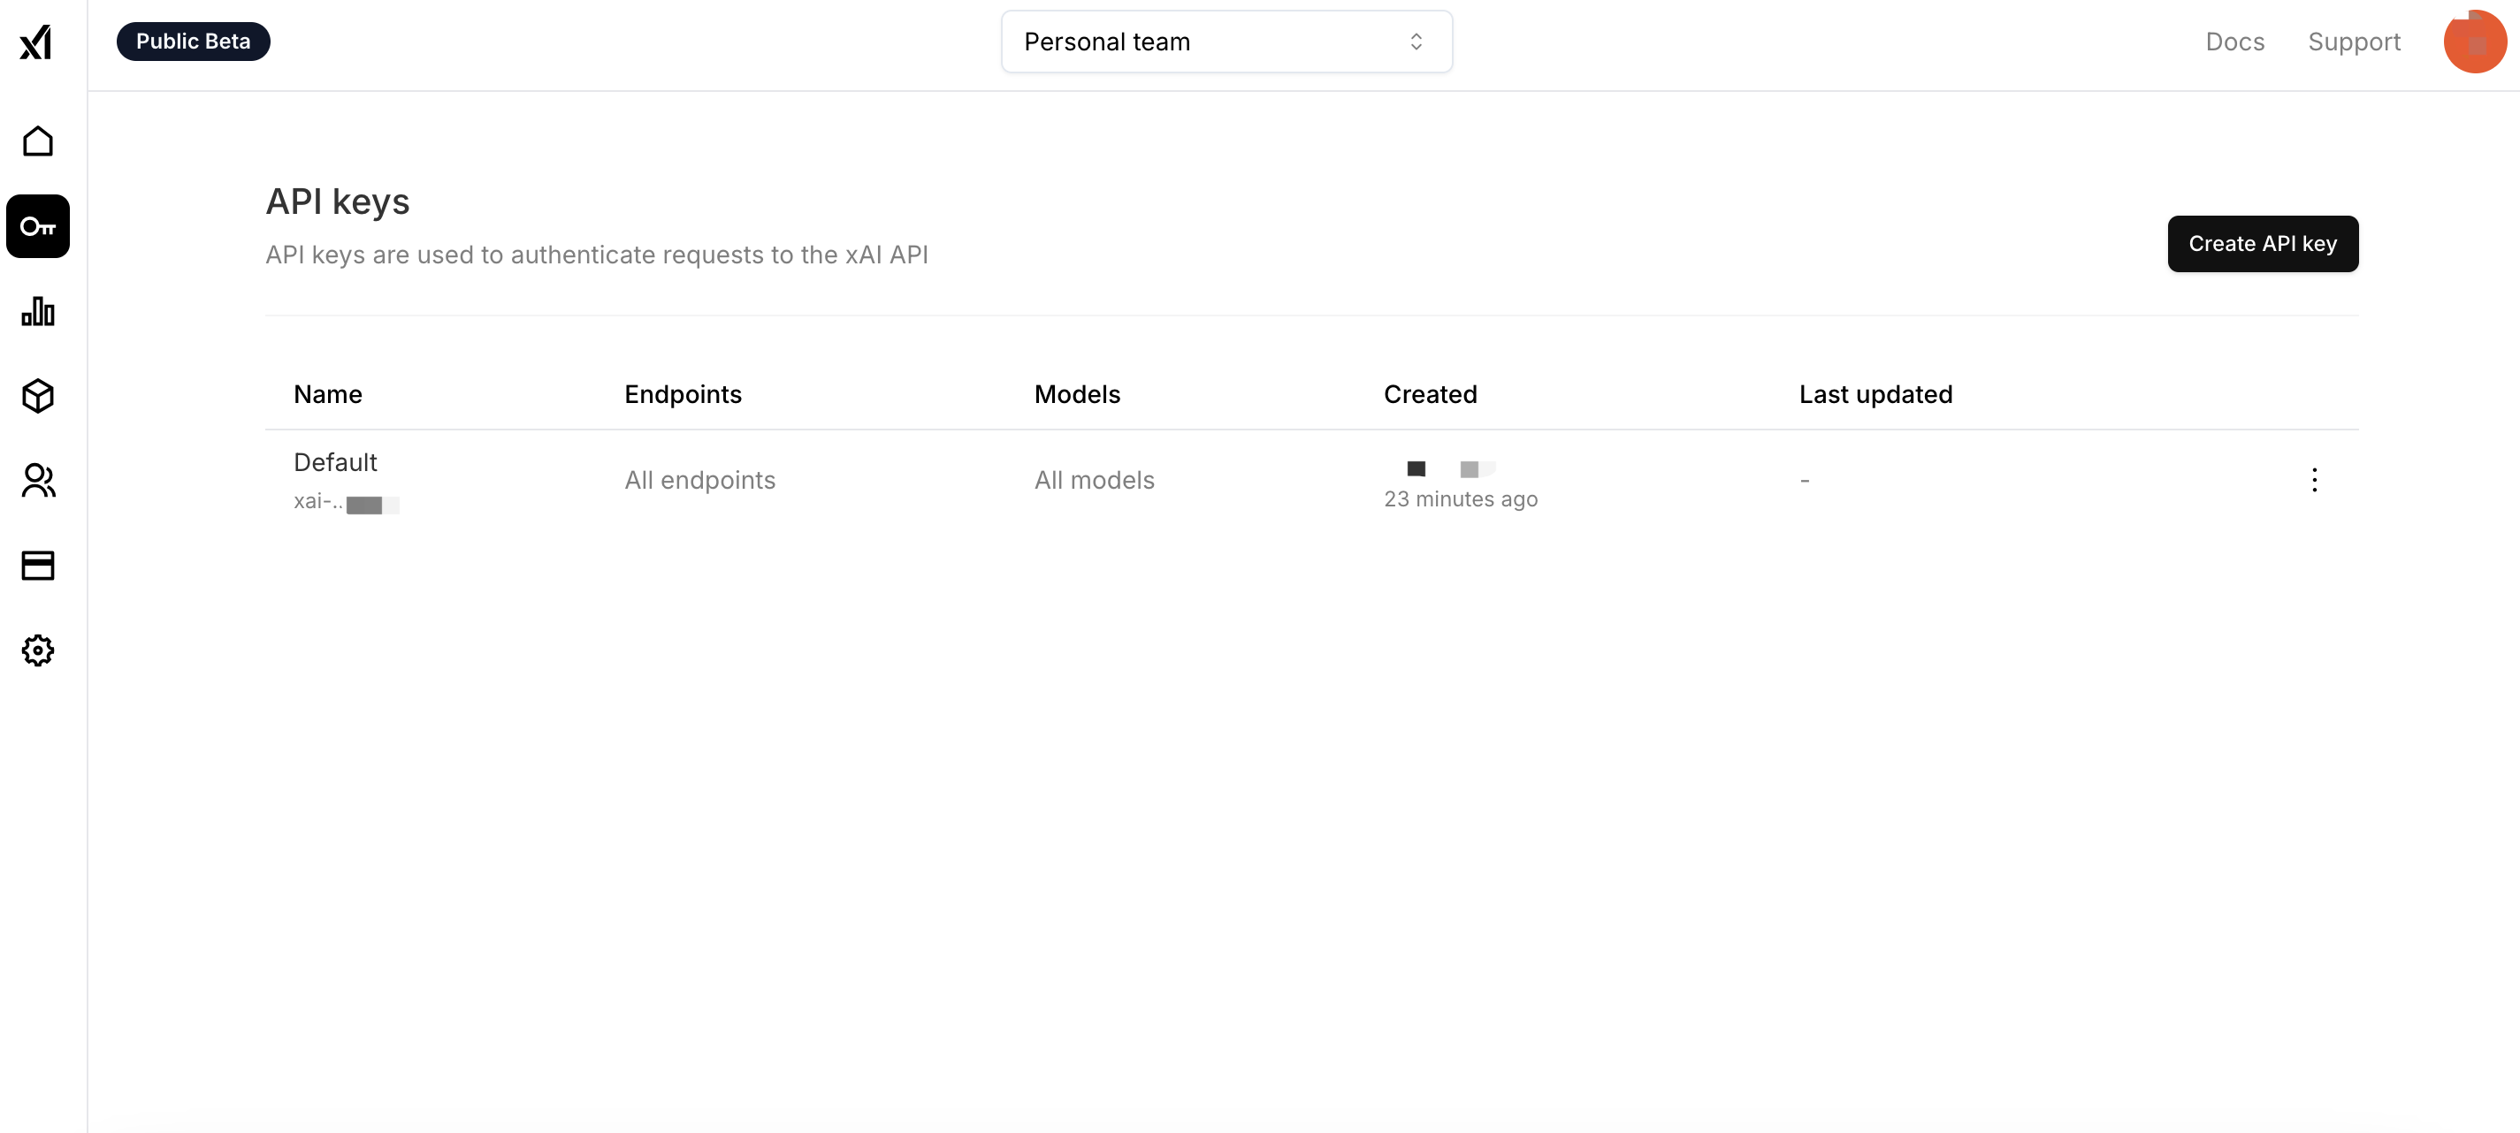Click the chevron arrows in team selector
The image size is (2520, 1133).
pos(1416,42)
